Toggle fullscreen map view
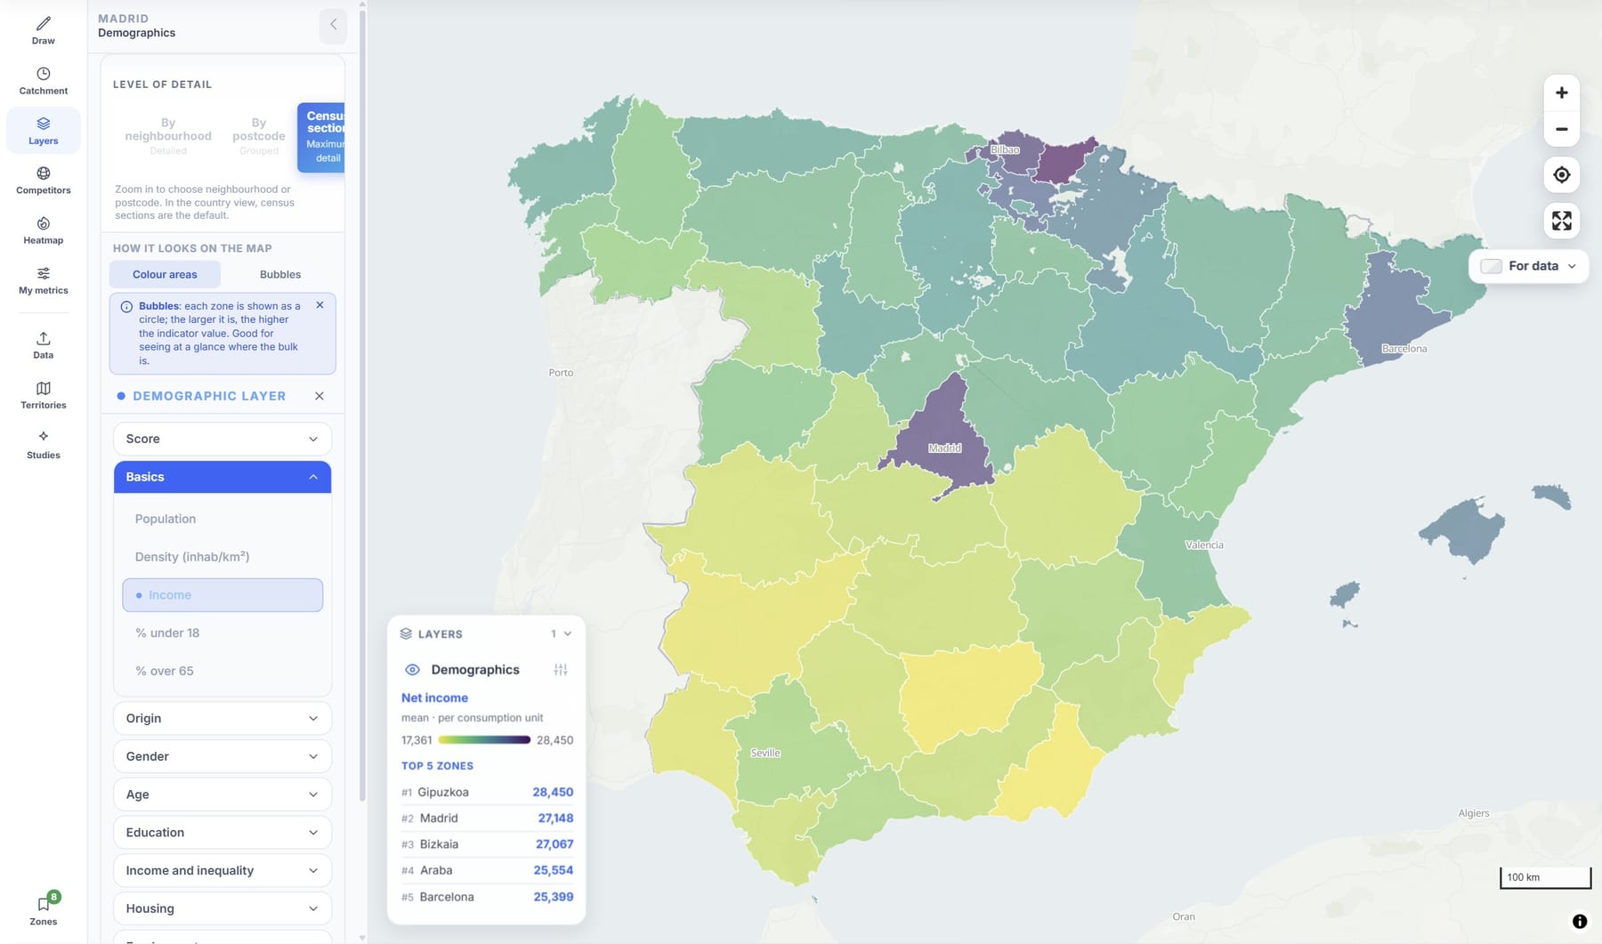Image resolution: width=1602 pixels, height=944 pixels. click(1561, 221)
